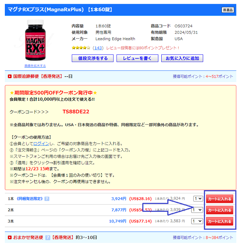The height and width of the screenshot is (245, 239).
Task: Open the 《同梱発送限定》 link
Action: 30,199
